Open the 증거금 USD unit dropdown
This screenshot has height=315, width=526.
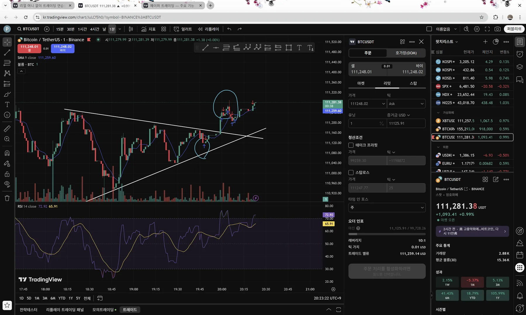(x=399, y=115)
